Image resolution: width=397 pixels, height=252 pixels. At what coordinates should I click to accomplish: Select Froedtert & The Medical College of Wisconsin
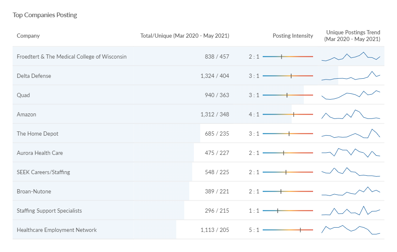(72, 57)
